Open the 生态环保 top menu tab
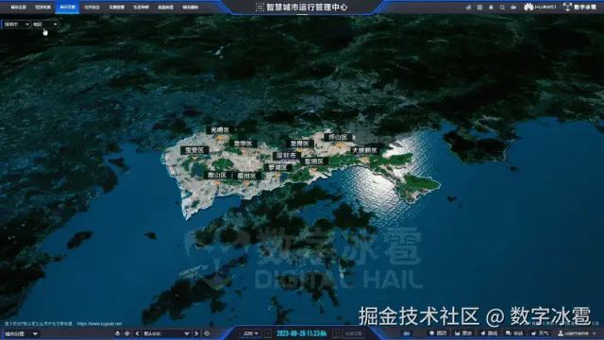 click(141, 8)
